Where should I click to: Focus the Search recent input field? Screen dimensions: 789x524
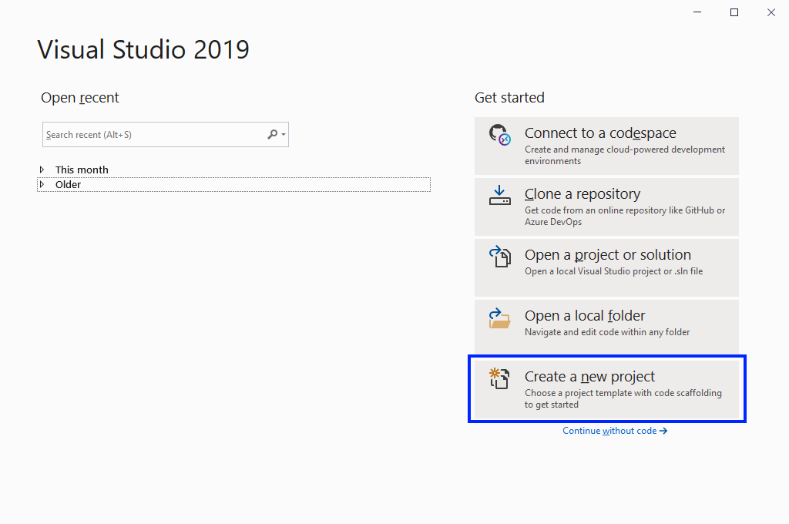click(x=154, y=135)
